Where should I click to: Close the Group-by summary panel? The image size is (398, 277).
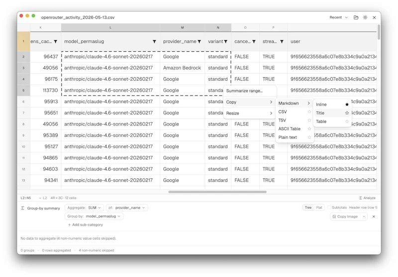374,217
